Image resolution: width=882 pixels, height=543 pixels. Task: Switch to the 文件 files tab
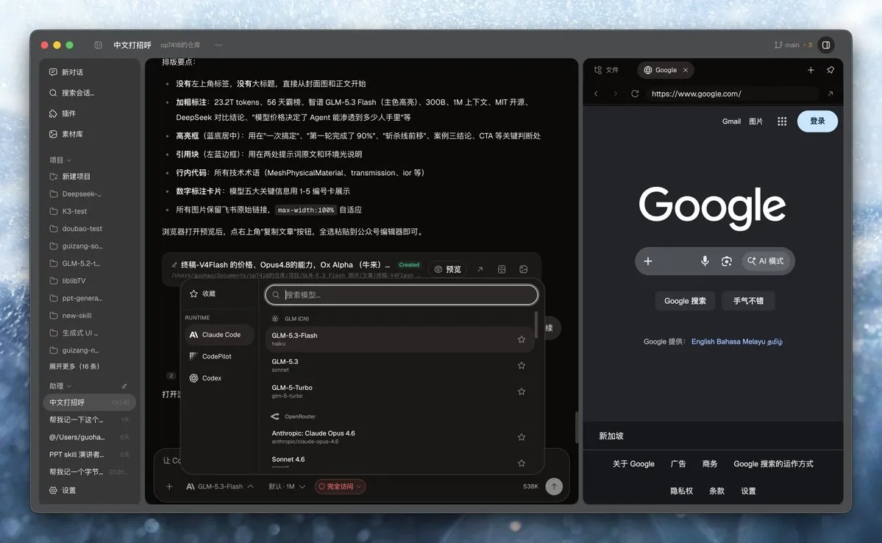tap(607, 71)
